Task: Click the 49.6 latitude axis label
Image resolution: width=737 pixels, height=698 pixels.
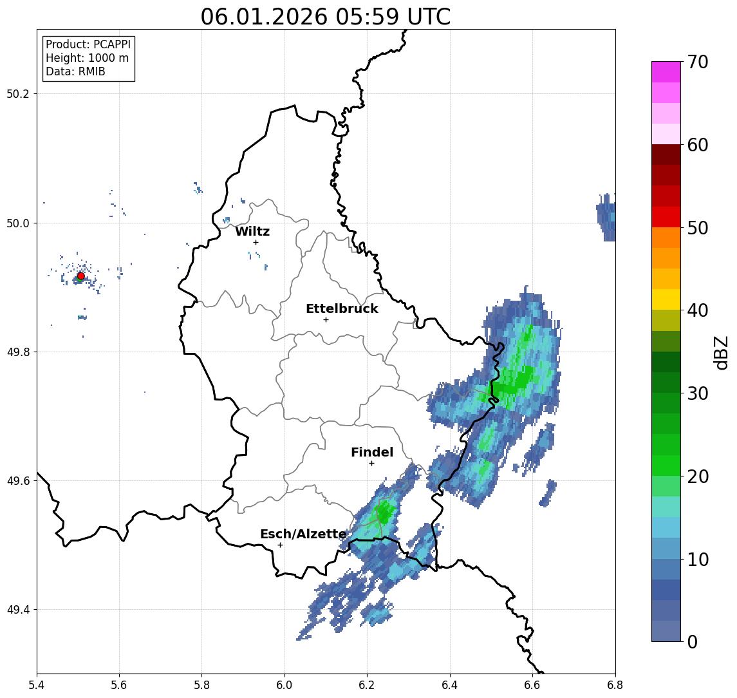Action: tap(18, 481)
